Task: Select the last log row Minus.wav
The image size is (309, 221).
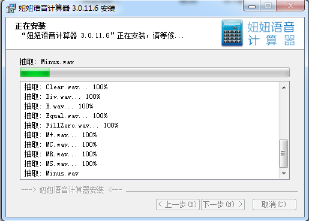Action: pyautogui.click(x=52, y=173)
